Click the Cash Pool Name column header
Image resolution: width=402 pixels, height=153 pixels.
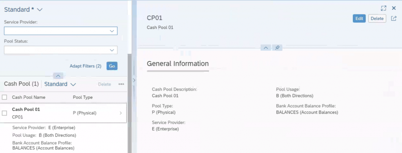point(29,97)
